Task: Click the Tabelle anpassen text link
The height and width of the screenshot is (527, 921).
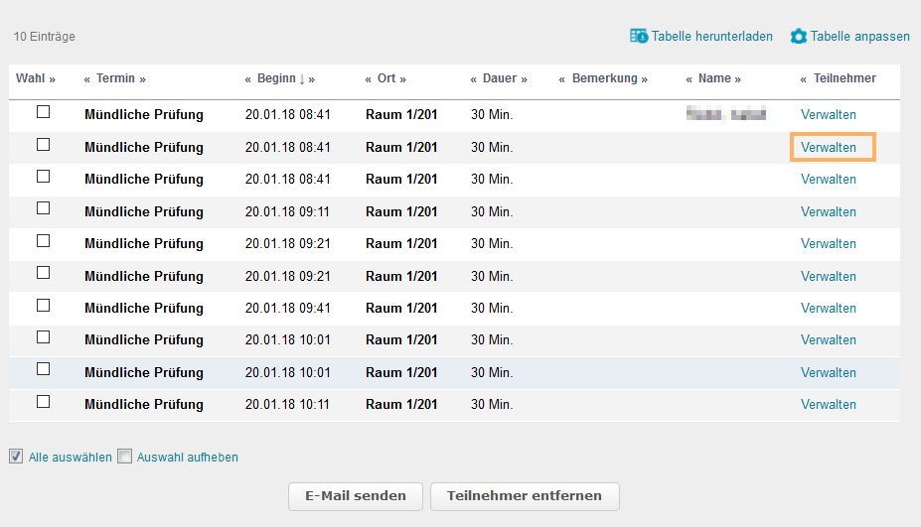Action: pos(859,36)
